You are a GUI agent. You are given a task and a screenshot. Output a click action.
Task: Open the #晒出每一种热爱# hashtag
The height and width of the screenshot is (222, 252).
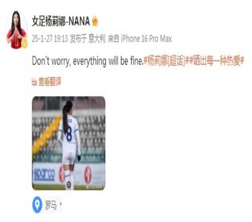coord(215,61)
